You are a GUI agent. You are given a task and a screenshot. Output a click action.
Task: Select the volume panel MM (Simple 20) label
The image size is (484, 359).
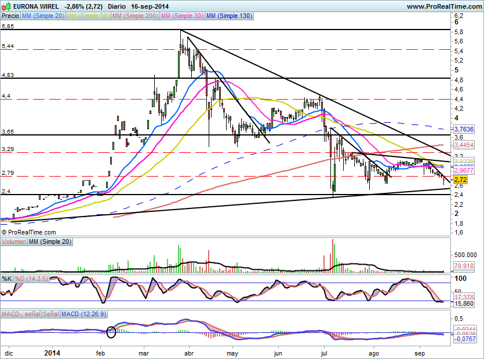[x=50, y=242]
